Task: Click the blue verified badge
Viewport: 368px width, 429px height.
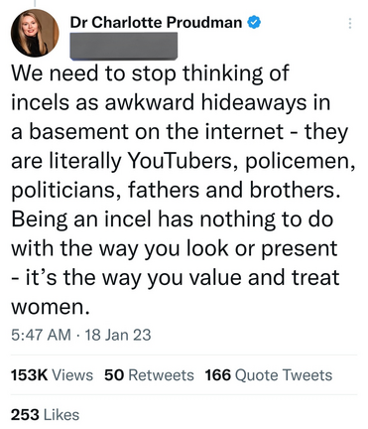Action: [x=254, y=22]
